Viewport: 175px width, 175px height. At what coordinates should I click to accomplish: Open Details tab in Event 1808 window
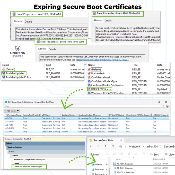pyautogui.click(x=28, y=22)
